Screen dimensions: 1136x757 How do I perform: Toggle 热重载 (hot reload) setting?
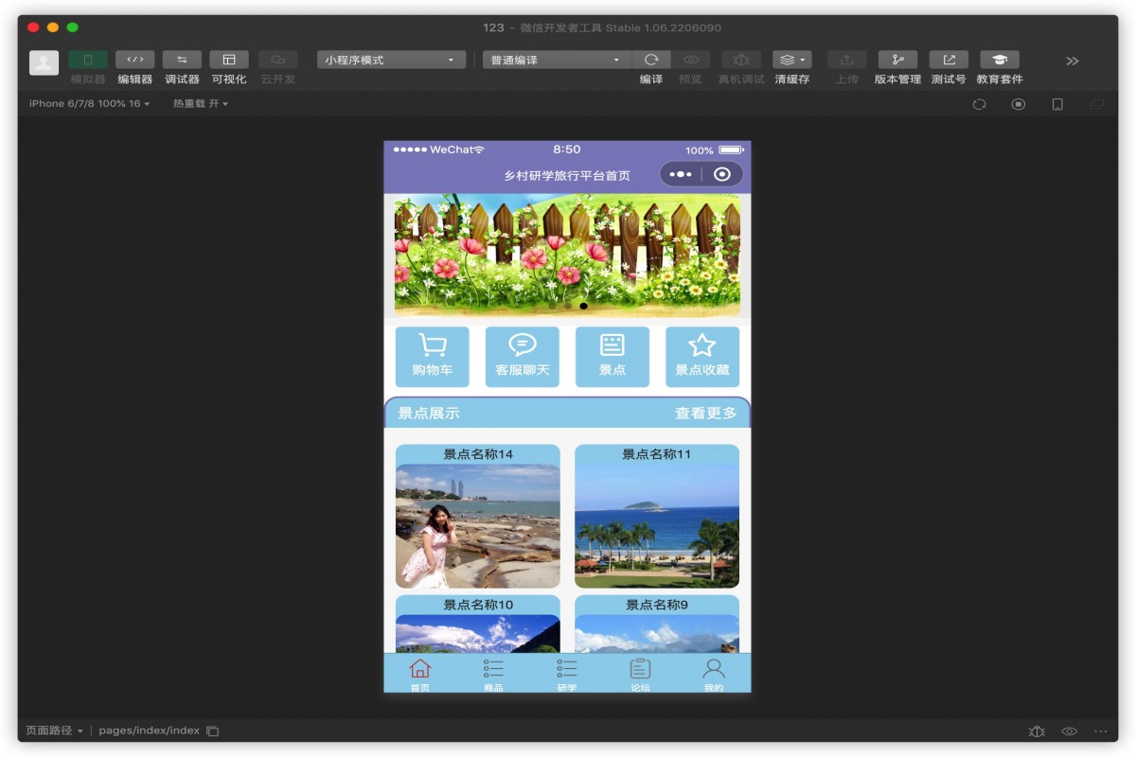click(x=199, y=104)
